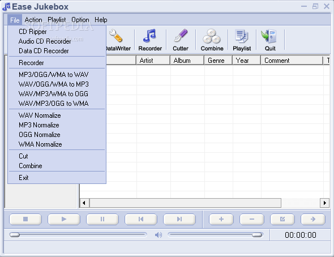
Task: Skip to the next track
Action: click(x=179, y=219)
